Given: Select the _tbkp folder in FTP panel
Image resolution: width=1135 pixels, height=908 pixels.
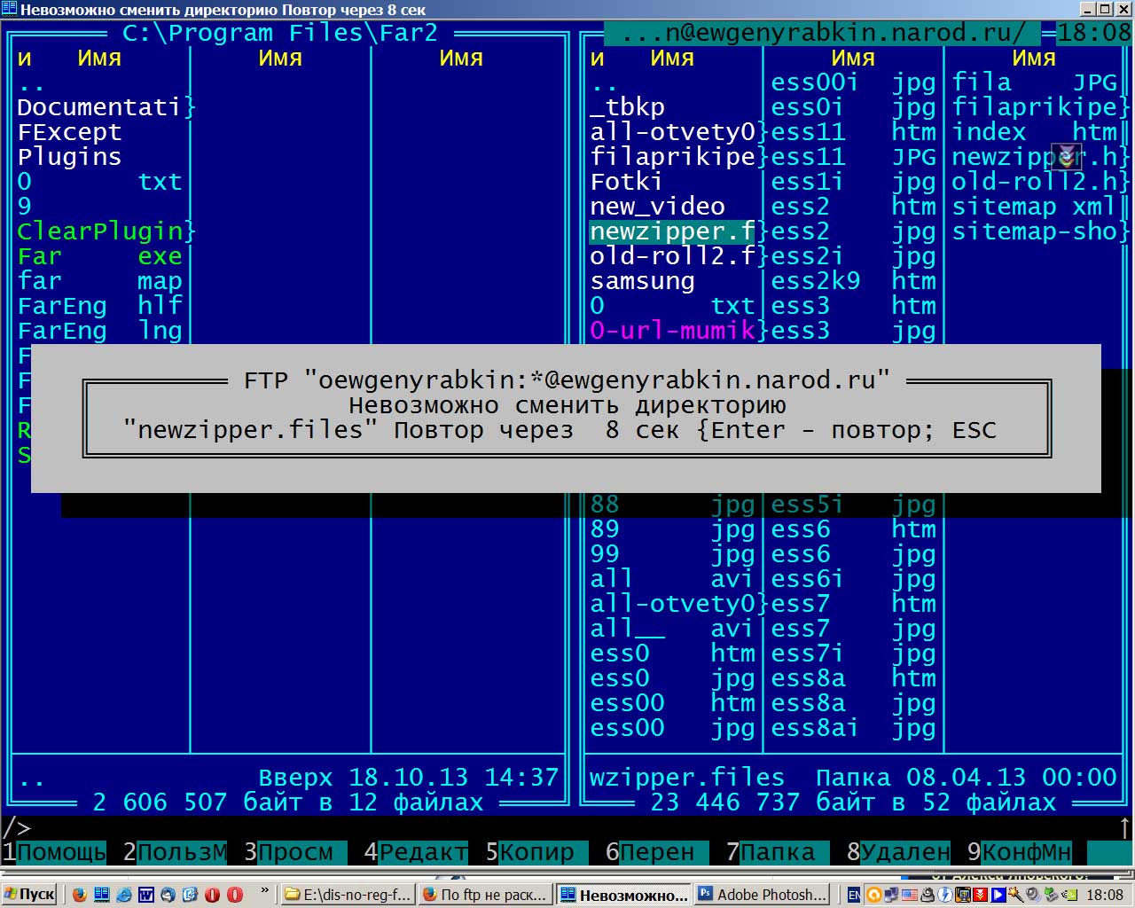Looking at the screenshot, I should click(x=628, y=107).
